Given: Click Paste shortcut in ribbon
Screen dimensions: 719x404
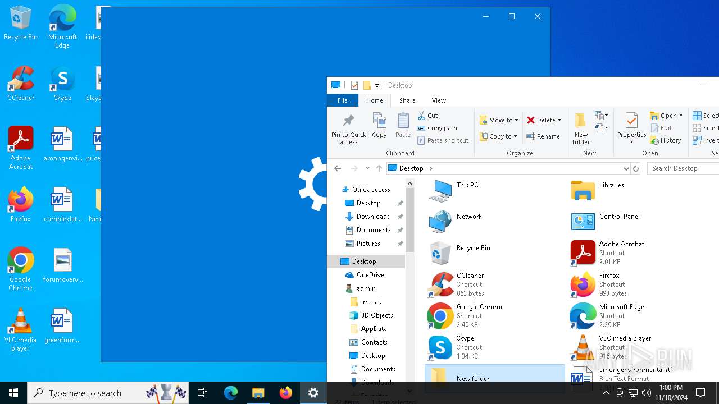Looking at the screenshot, I should coord(443,140).
